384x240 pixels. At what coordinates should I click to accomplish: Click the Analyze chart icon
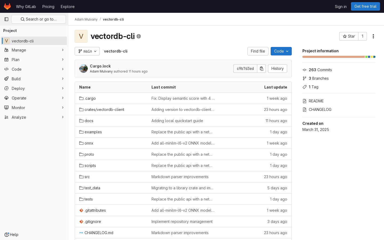click(x=6, y=117)
